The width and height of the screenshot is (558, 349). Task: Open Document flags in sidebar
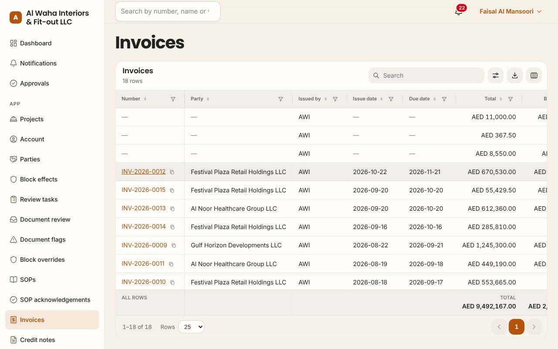pos(52,240)
